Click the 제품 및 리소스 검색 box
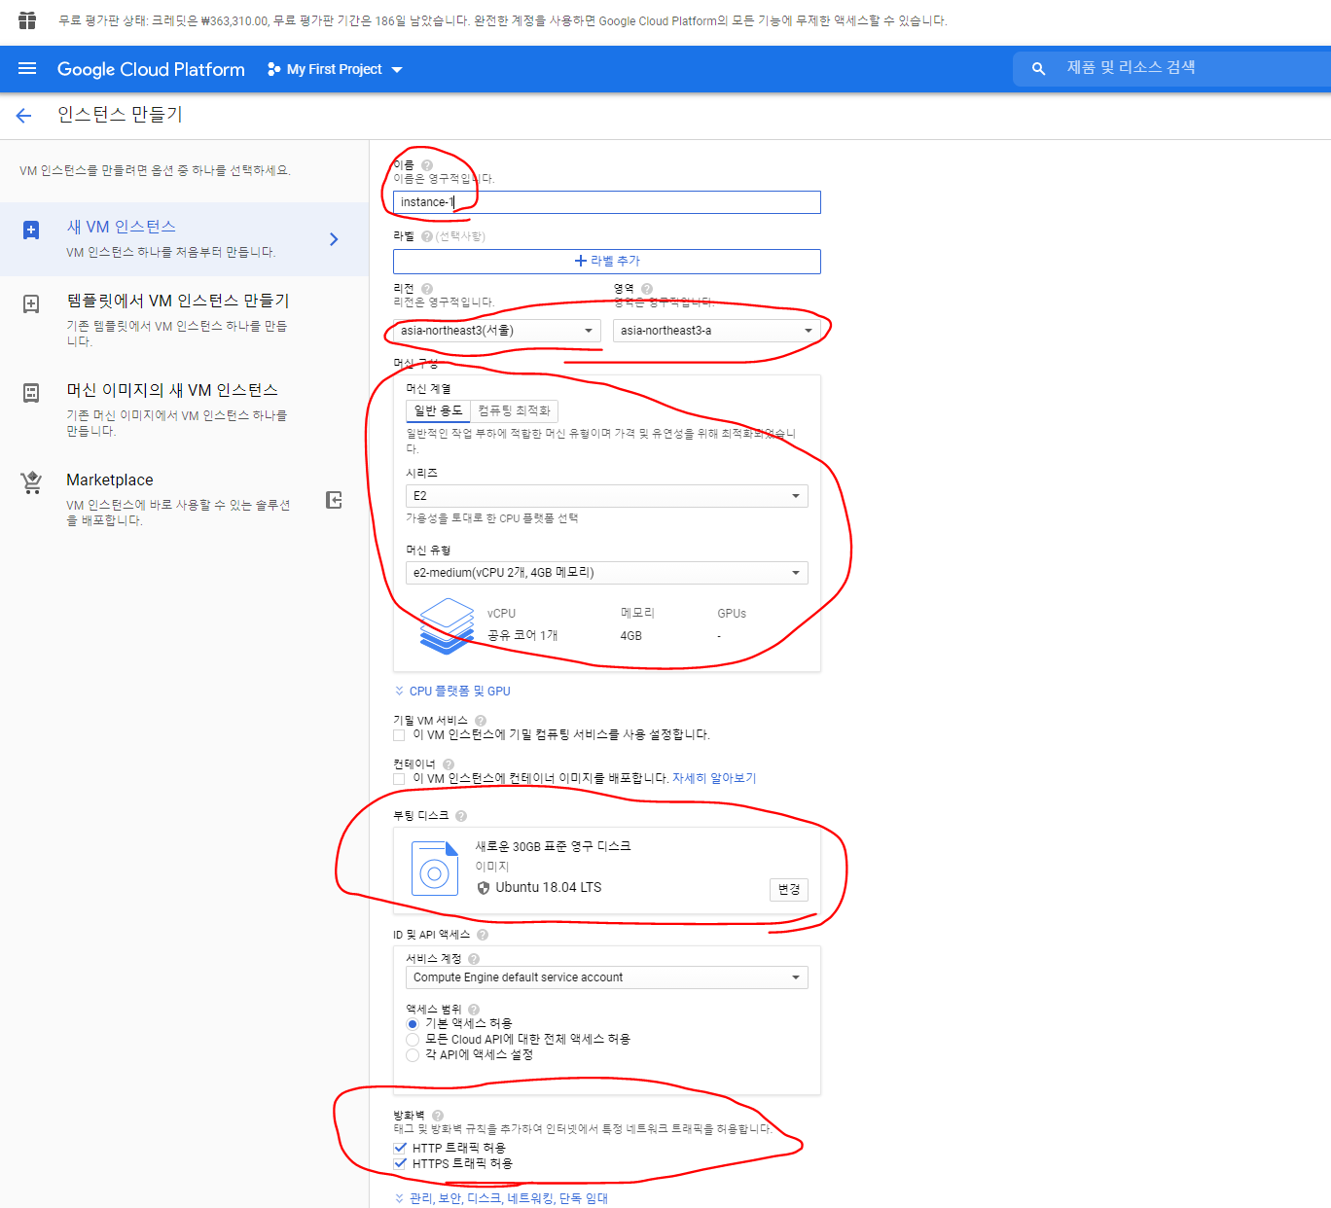 (1171, 69)
